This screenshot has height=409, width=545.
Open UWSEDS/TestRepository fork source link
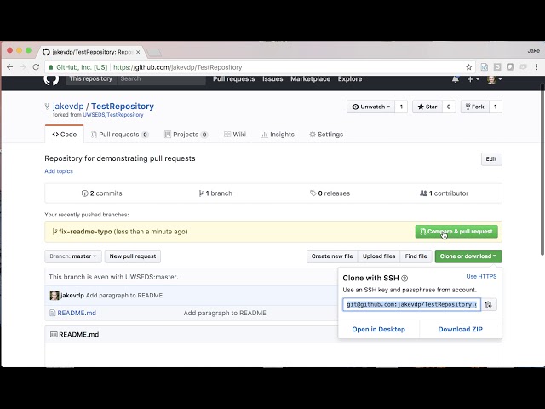113,115
